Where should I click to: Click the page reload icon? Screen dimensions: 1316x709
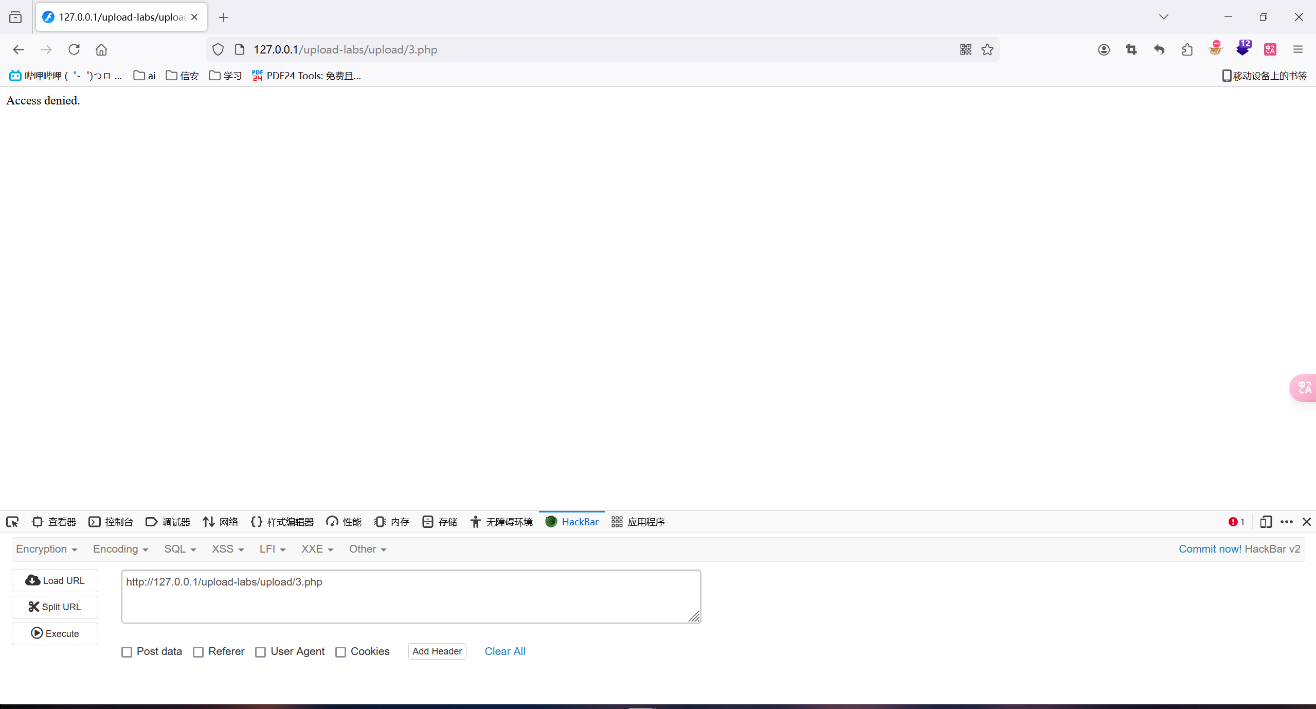[x=74, y=49]
